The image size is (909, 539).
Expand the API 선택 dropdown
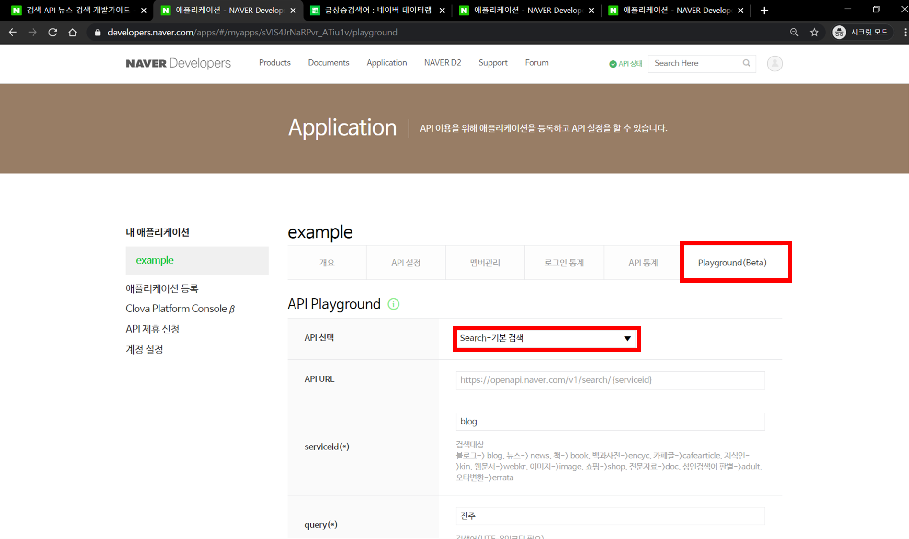pos(546,338)
